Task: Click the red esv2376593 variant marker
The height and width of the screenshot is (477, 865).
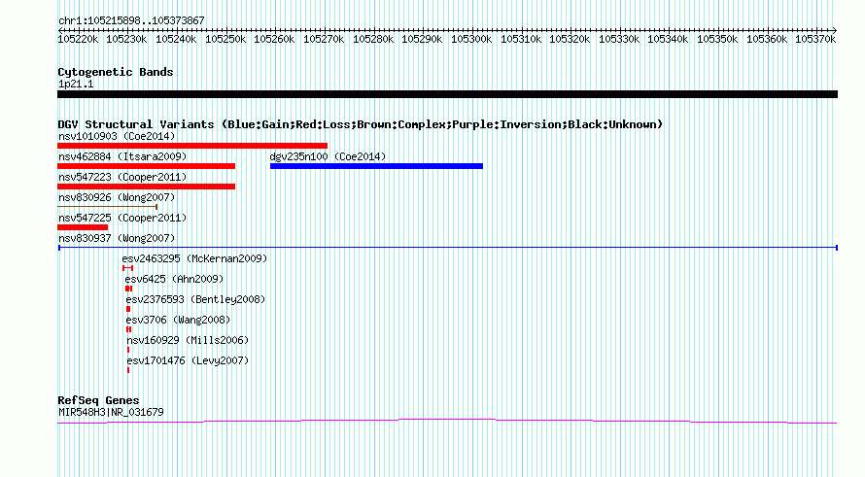Action: pyautogui.click(x=128, y=309)
